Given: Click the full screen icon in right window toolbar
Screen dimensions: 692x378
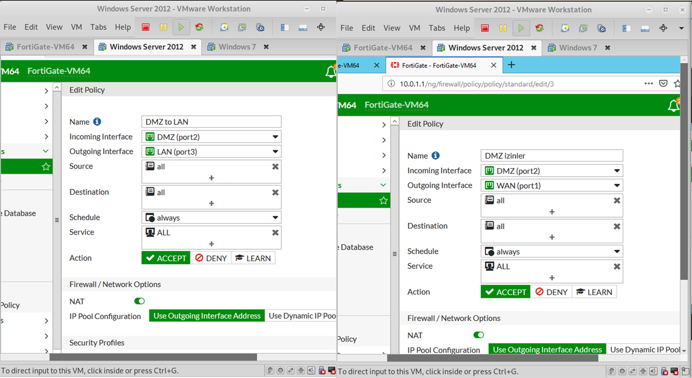Looking at the screenshot, I should (663, 28).
